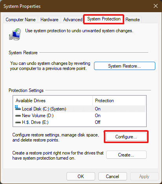This screenshot has width=162, height=184.
Task: Click the Apply button
Action: 144,177
